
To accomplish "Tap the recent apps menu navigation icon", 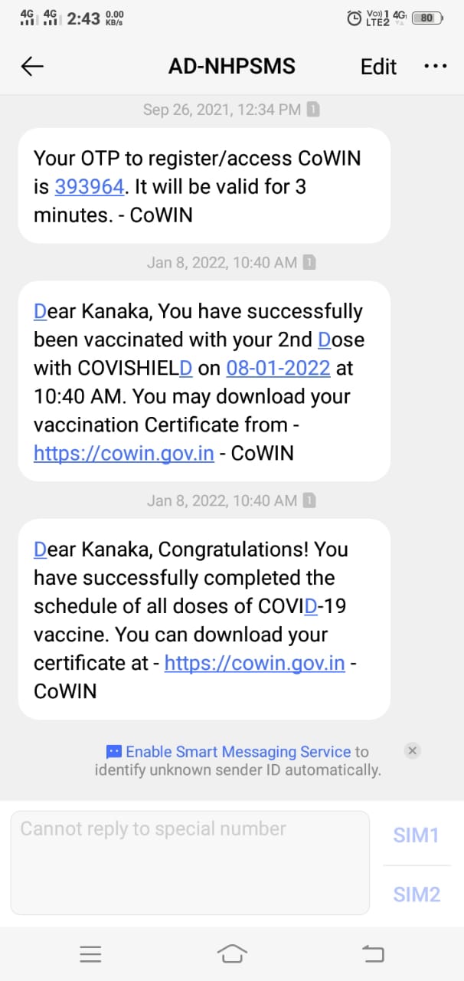I will [90, 953].
